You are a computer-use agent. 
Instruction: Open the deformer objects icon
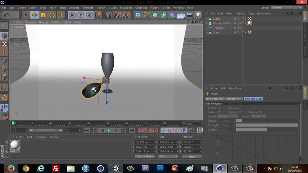[172, 15]
